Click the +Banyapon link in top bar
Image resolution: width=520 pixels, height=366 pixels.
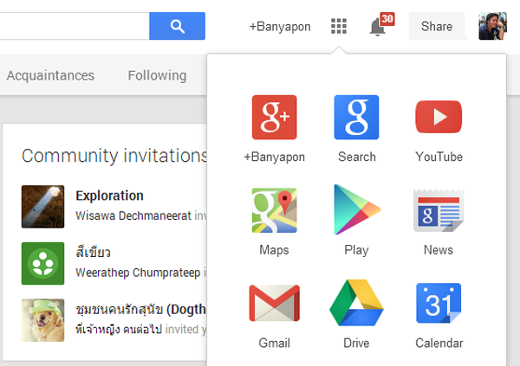pyautogui.click(x=280, y=27)
